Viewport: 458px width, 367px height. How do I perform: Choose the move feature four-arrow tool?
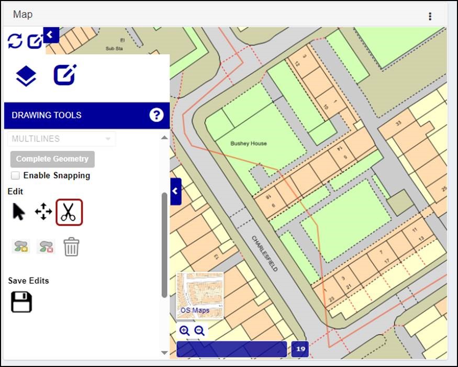pyautogui.click(x=43, y=212)
